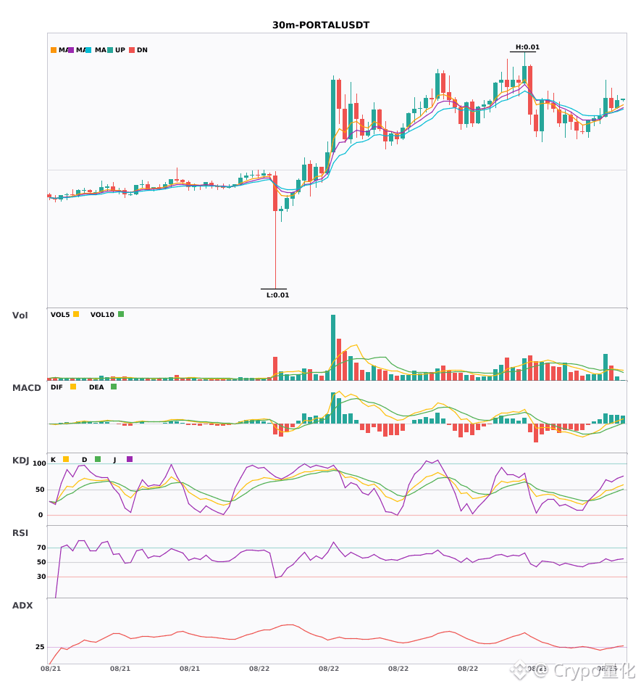The height and width of the screenshot is (689, 641).
Task: Toggle the red DN legend marker
Action: [132, 50]
